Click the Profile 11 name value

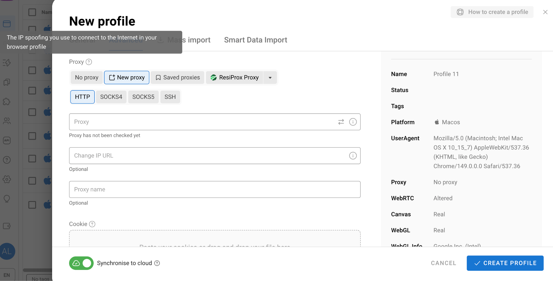446,74
